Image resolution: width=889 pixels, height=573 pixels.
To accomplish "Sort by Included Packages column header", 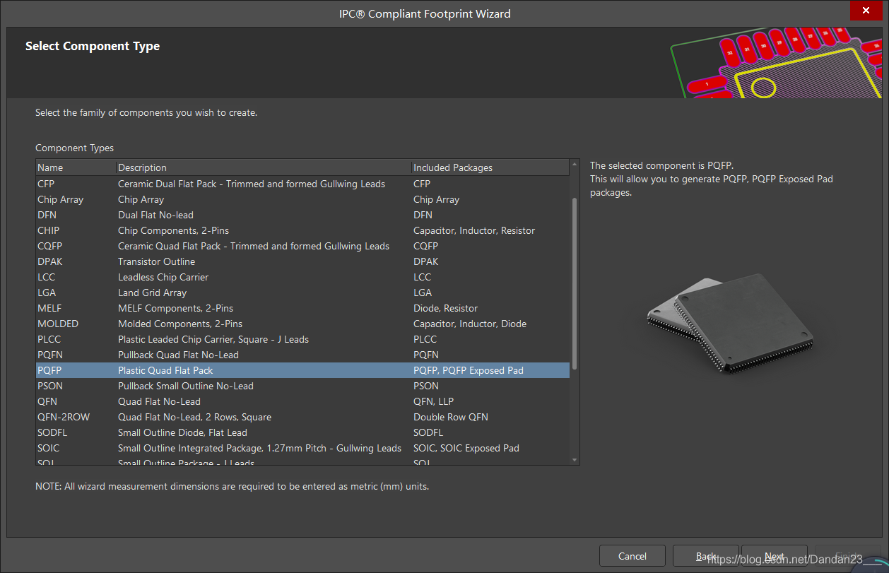I will (x=490, y=167).
